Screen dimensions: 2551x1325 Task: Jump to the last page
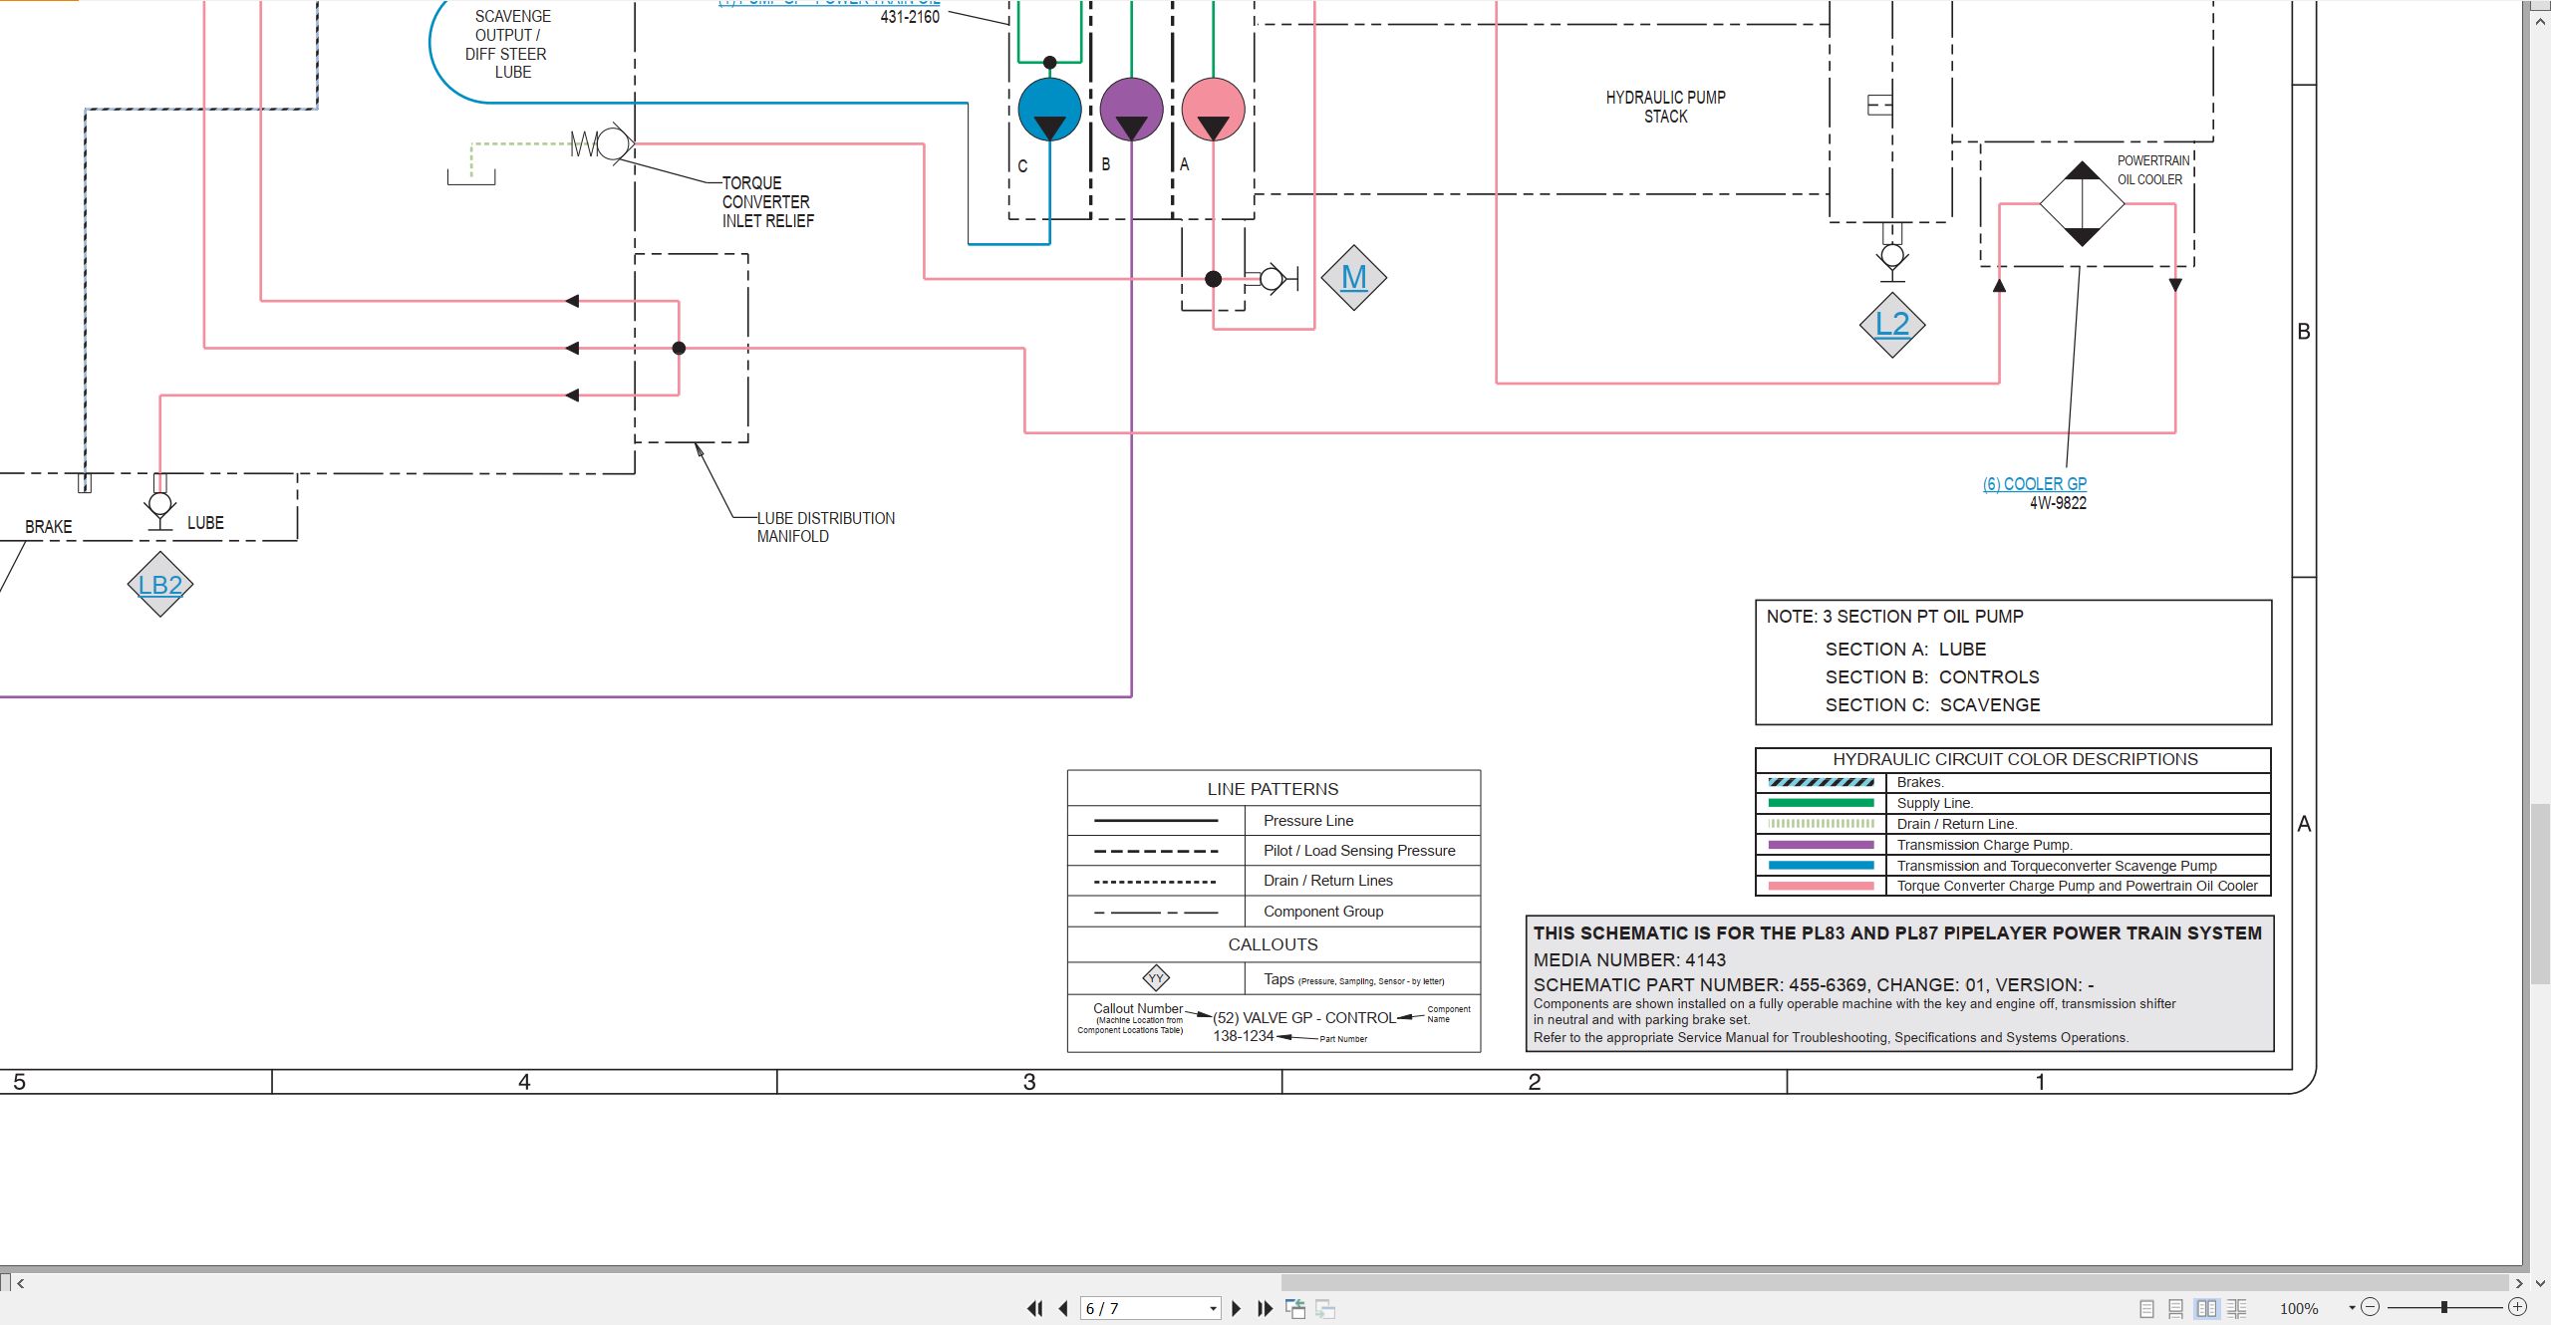[1265, 1308]
